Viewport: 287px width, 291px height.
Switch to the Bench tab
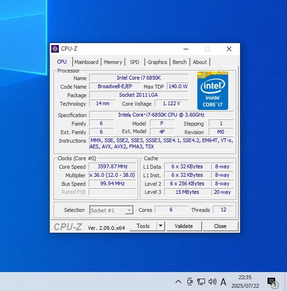(180, 62)
